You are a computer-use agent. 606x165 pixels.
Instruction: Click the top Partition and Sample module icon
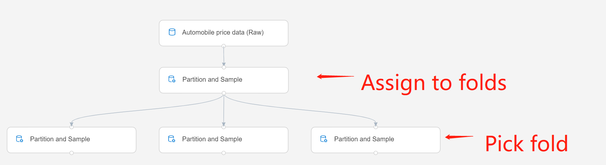tap(172, 79)
